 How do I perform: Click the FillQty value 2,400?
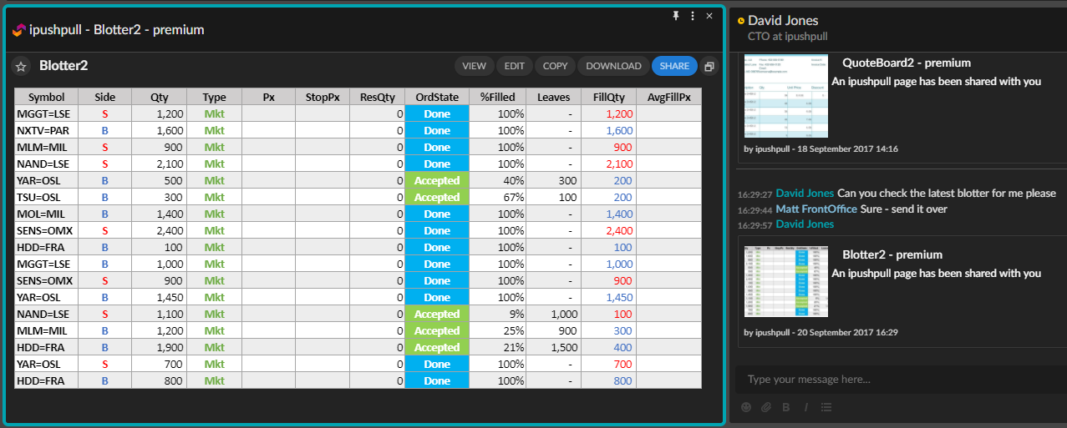pos(609,230)
